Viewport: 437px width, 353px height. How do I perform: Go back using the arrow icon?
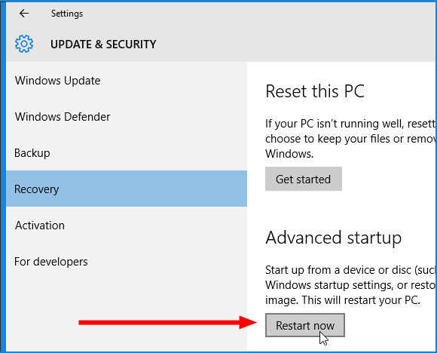coord(24,13)
